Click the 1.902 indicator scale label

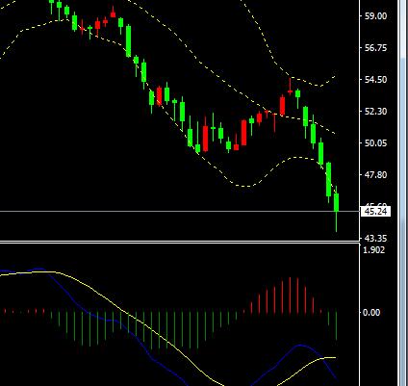(373, 250)
